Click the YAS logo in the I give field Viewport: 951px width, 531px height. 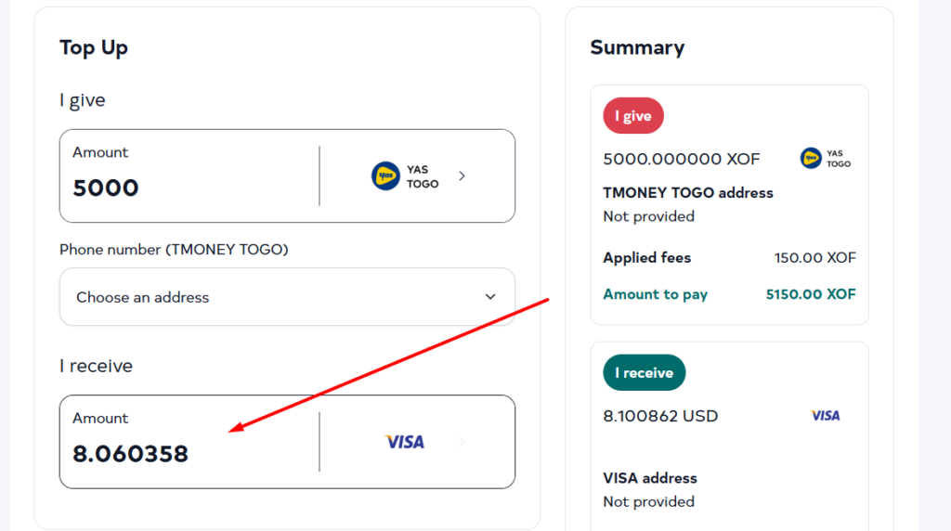coord(385,175)
